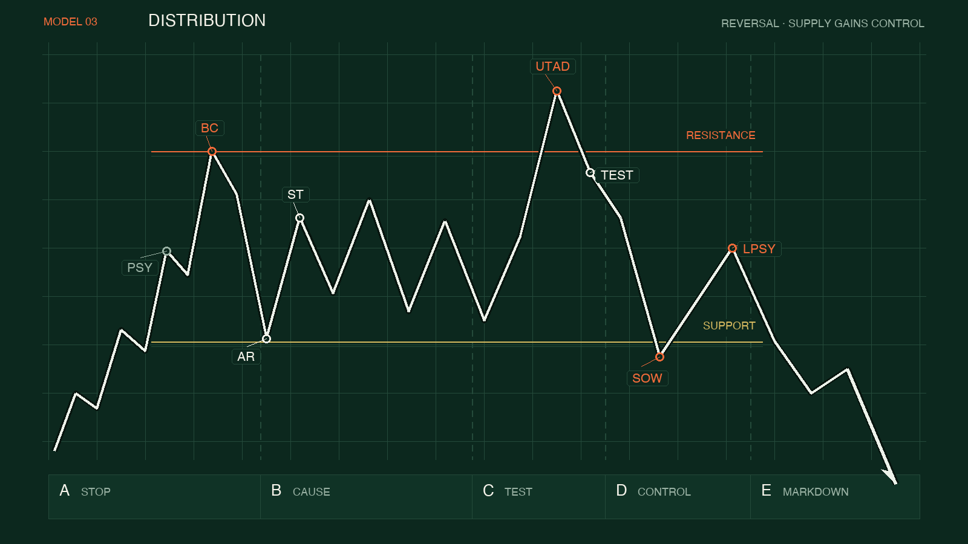This screenshot has height=544, width=968.
Task: Click the yellow SUPPORT text
Action: tap(729, 326)
